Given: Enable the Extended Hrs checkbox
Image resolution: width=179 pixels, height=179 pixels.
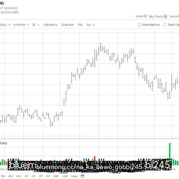Looking at the screenshot, I should [139, 25].
